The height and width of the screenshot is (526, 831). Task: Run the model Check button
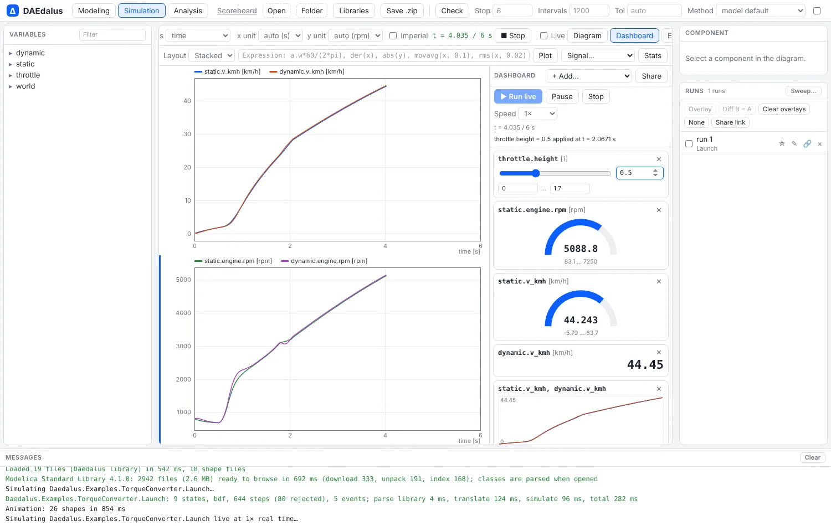452,11
